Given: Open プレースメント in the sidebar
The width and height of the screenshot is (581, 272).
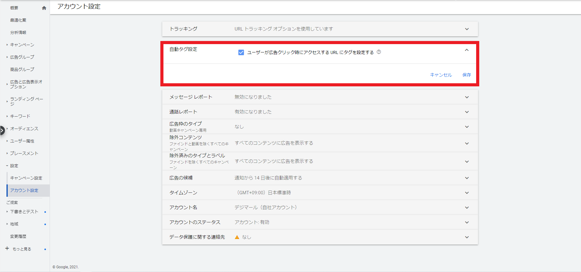Looking at the screenshot, I should pyautogui.click(x=24, y=153).
